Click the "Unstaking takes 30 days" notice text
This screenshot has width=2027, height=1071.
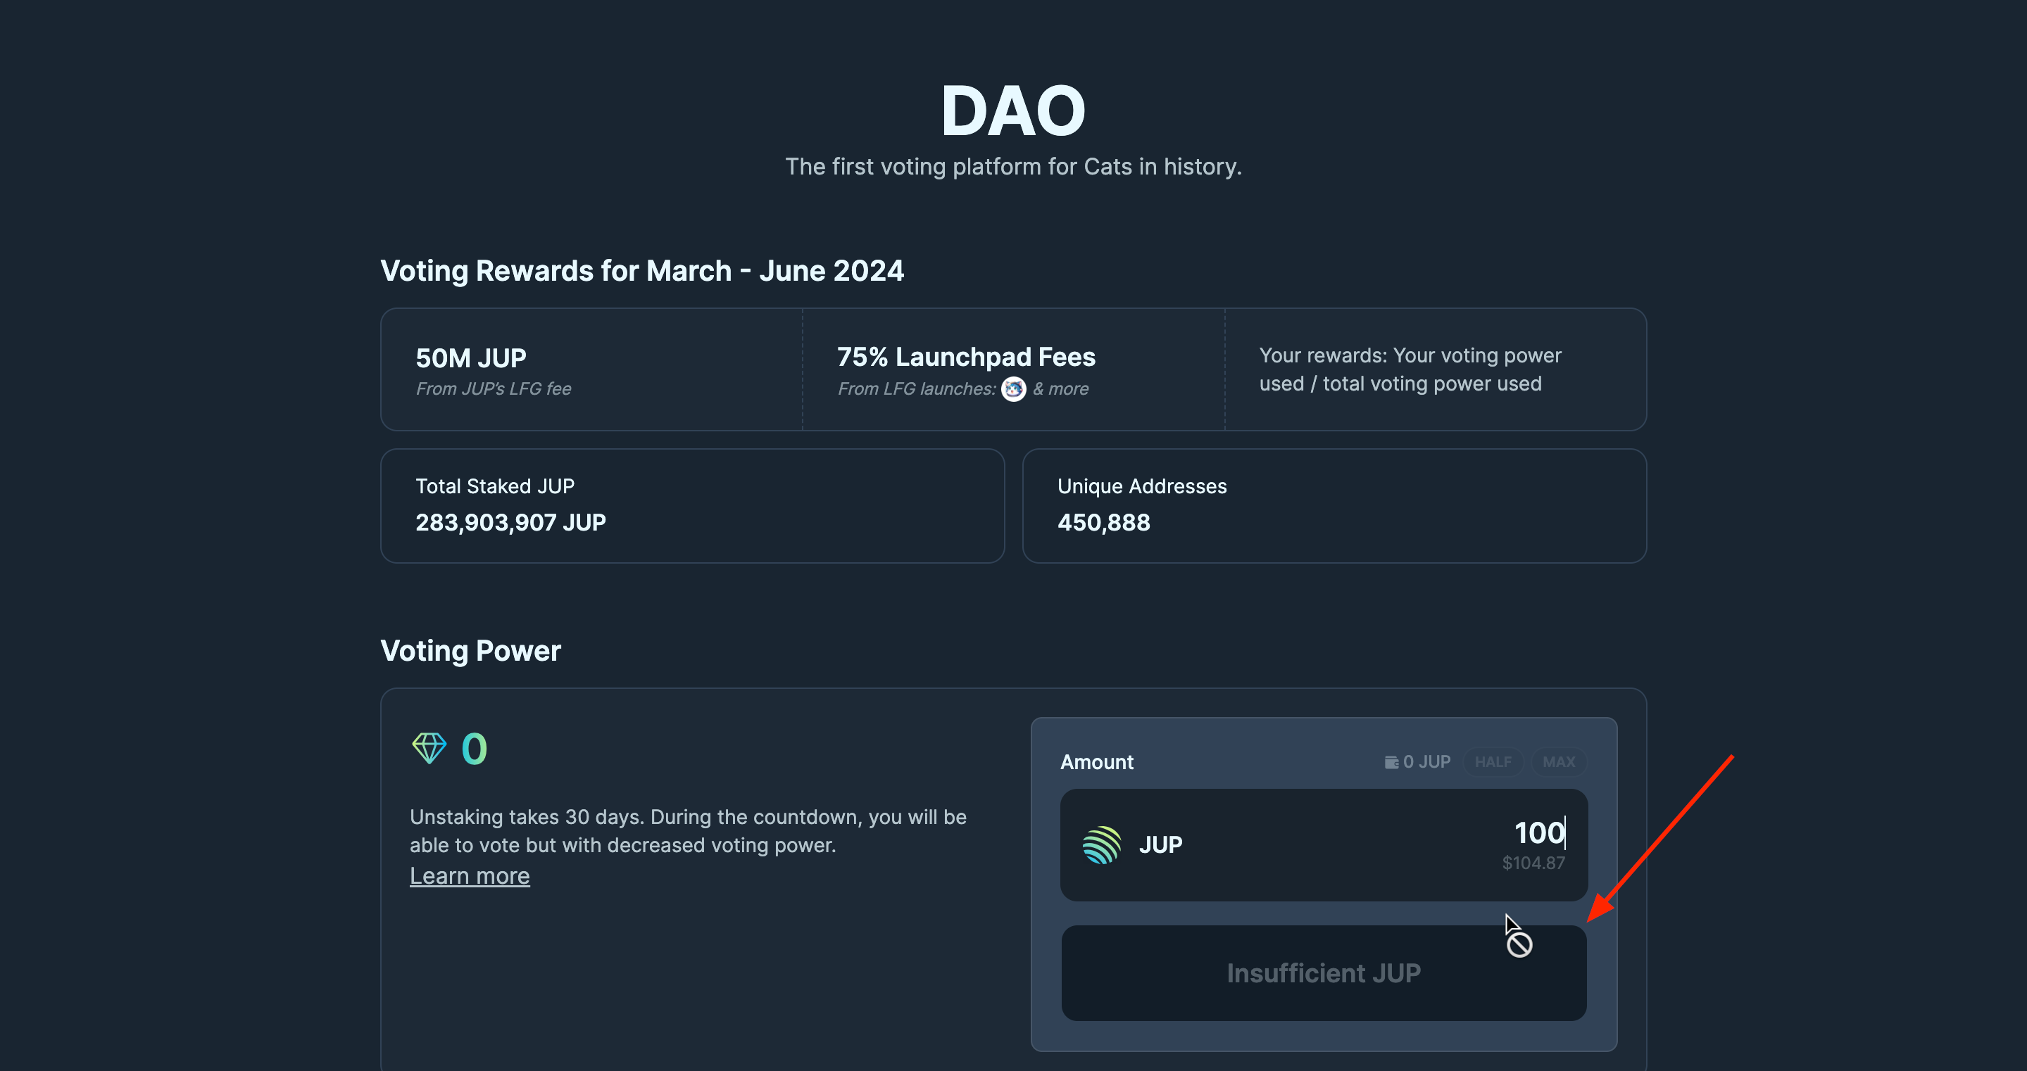[x=688, y=830]
